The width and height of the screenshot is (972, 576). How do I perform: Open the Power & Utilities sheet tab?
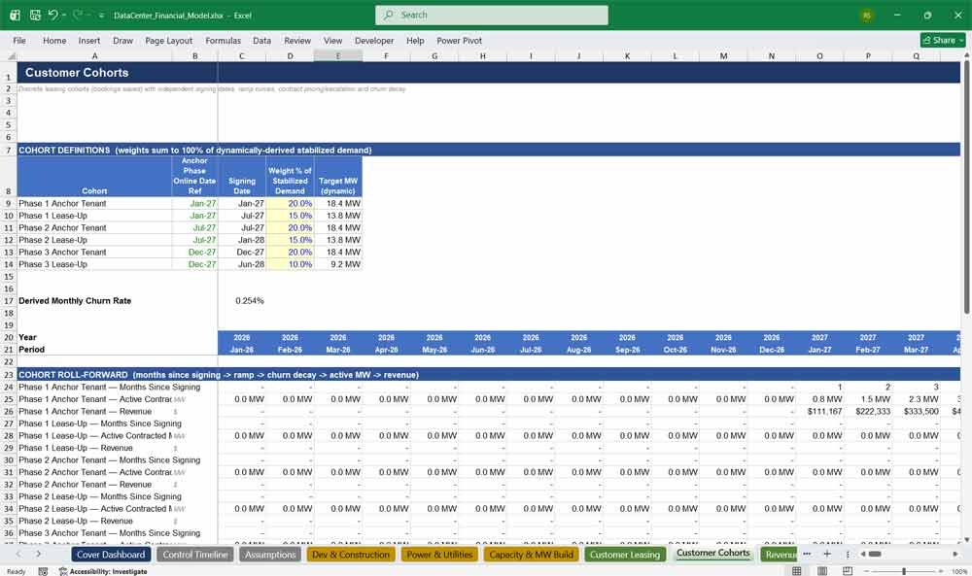point(439,555)
